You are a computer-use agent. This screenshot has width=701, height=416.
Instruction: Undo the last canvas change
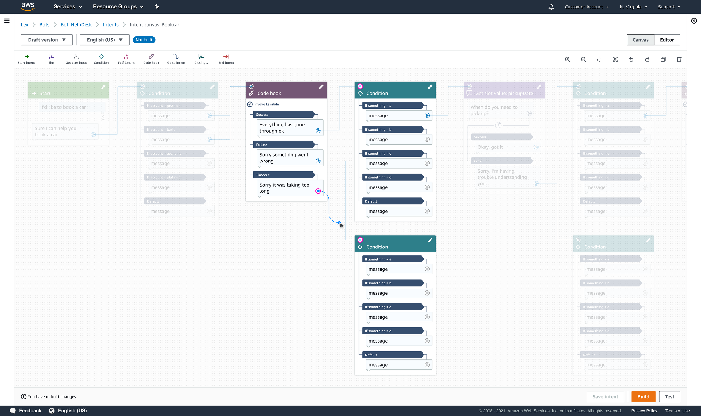click(631, 59)
